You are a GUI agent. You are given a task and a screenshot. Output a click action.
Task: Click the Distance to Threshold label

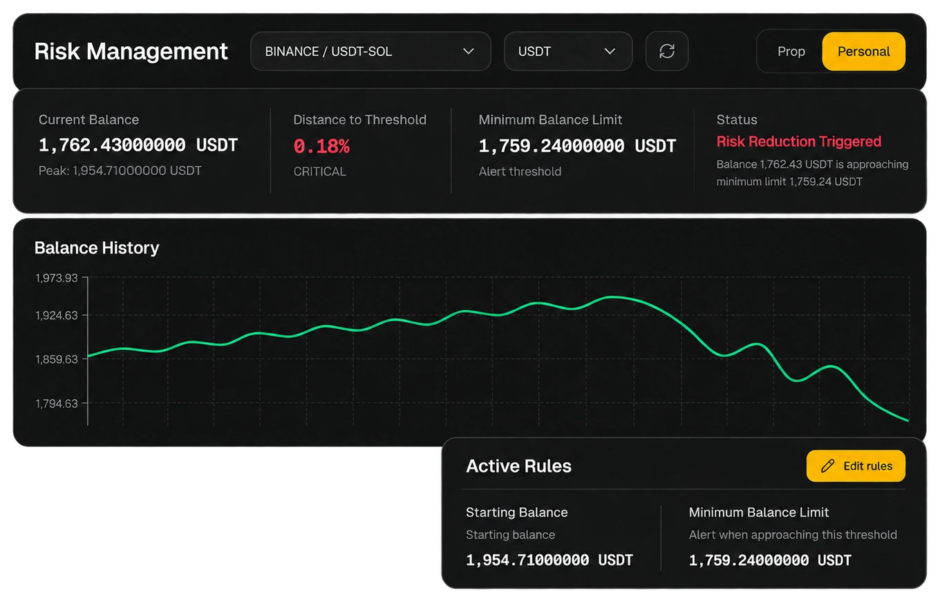click(359, 120)
